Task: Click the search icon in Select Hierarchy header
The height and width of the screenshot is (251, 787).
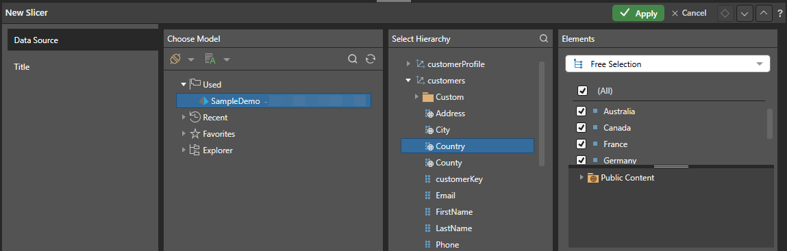Action: coord(544,38)
